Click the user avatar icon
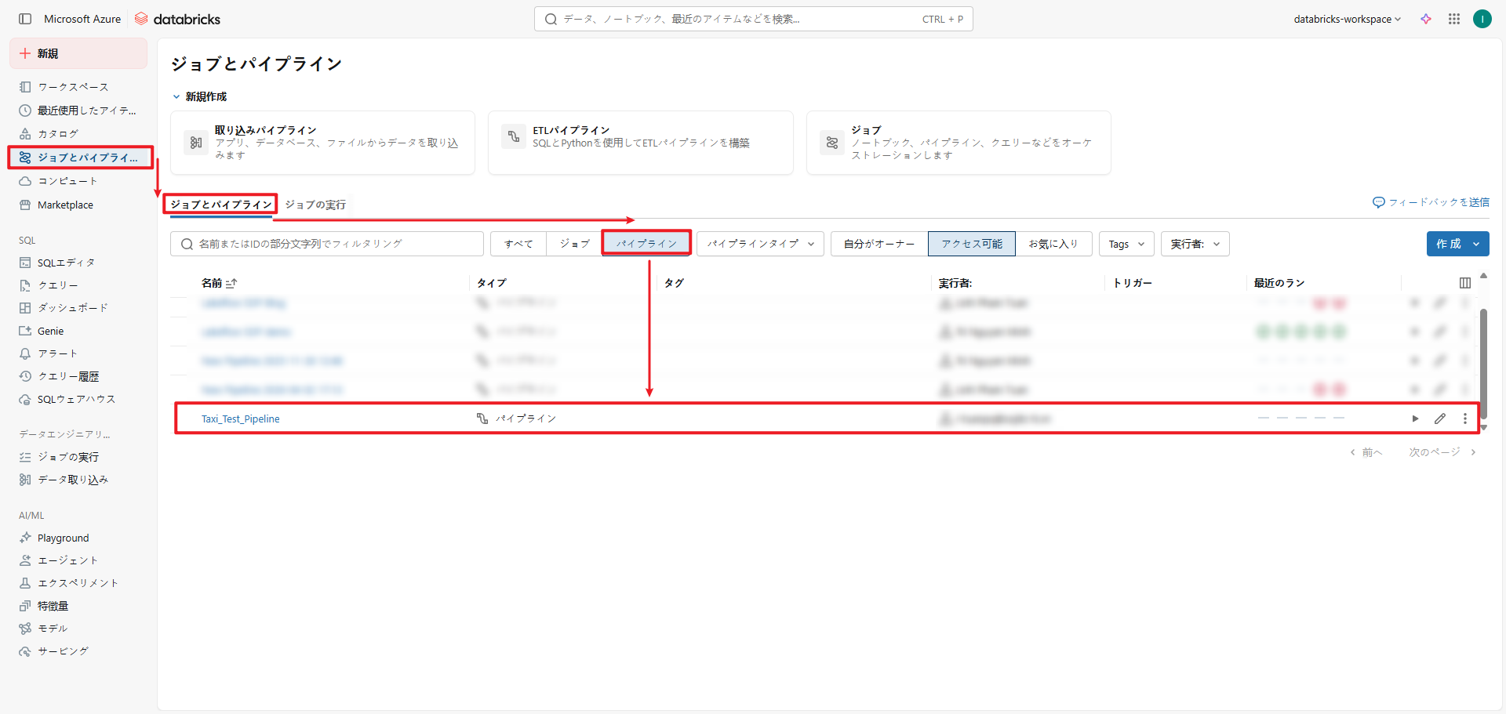This screenshot has width=1506, height=714. (1482, 19)
